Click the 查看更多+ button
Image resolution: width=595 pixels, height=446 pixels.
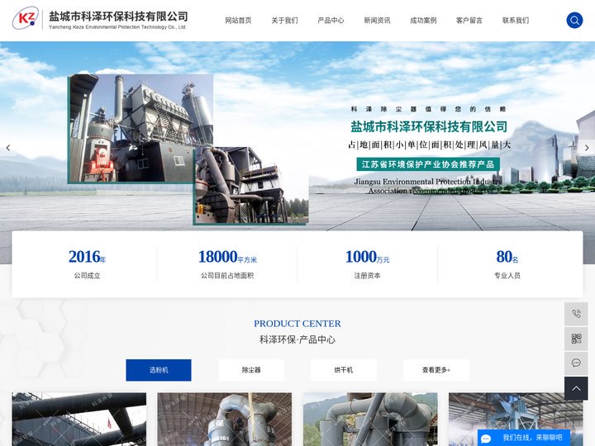coord(436,370)
